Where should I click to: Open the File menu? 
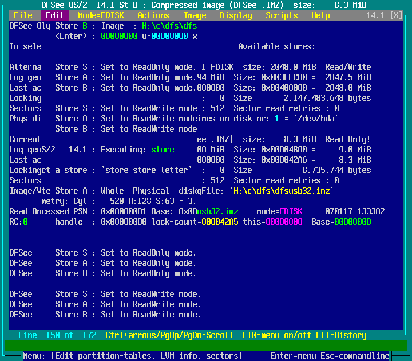click(x=23, y=15)
